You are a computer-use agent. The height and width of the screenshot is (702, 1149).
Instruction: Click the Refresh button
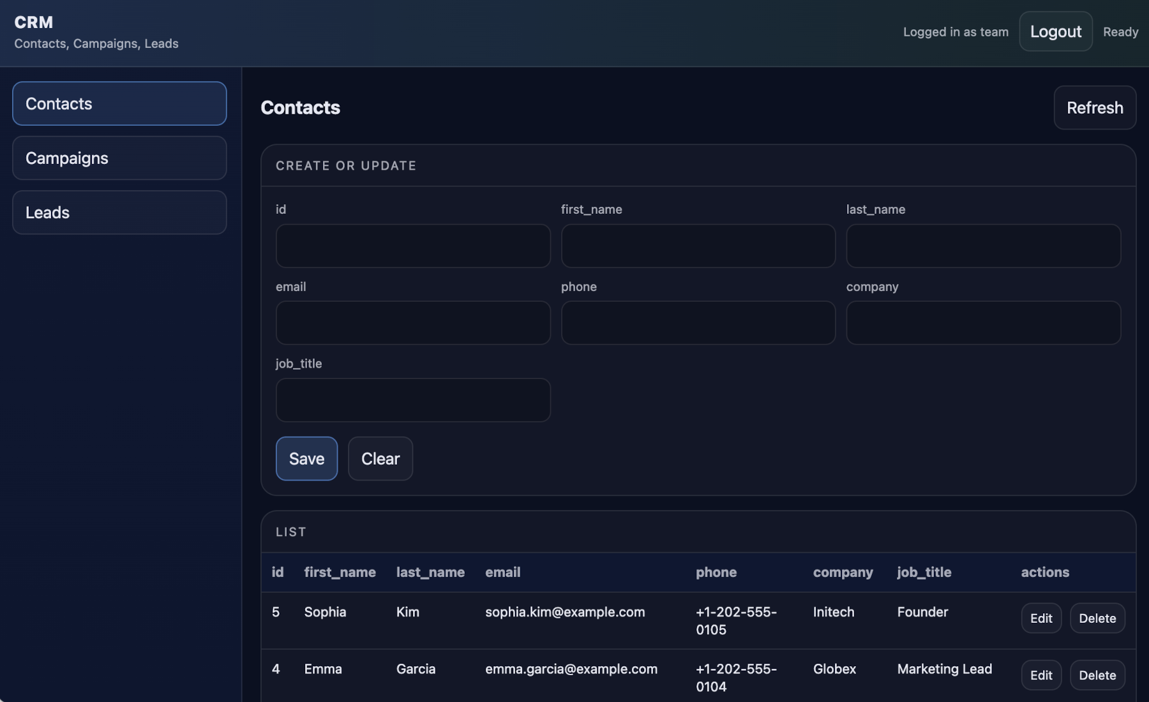click(x=1094, y=107)
